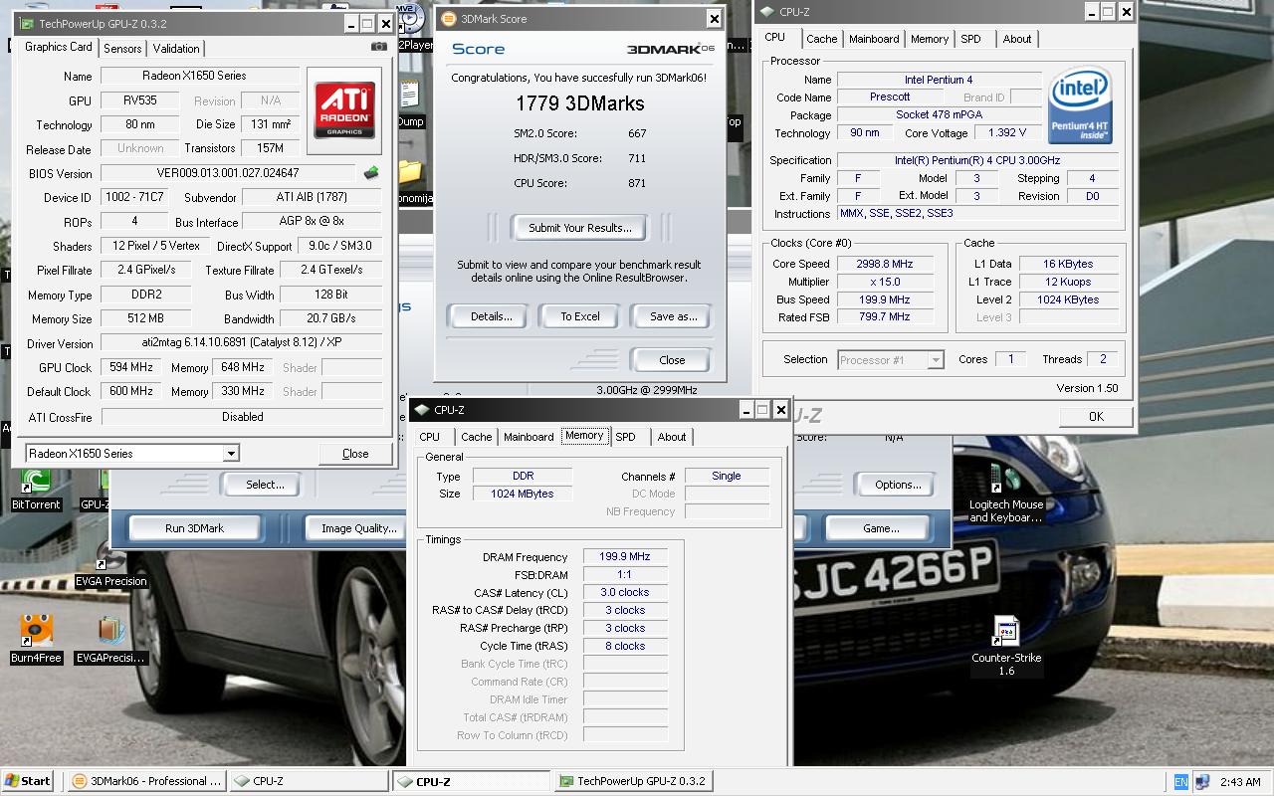1274x796 pixels.
Task: Click the first CPU-Z taskbar button
Action: (x=309, y=781)
